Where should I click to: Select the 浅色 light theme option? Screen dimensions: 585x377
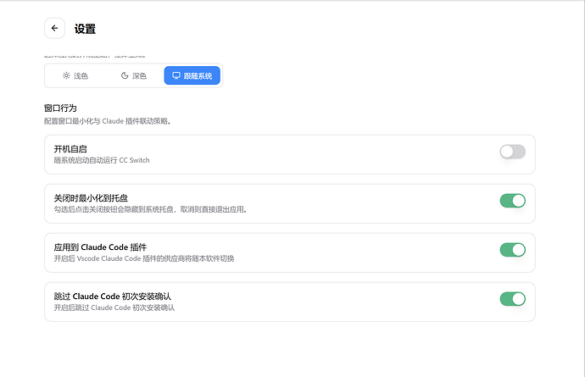[x=75, y=75]
